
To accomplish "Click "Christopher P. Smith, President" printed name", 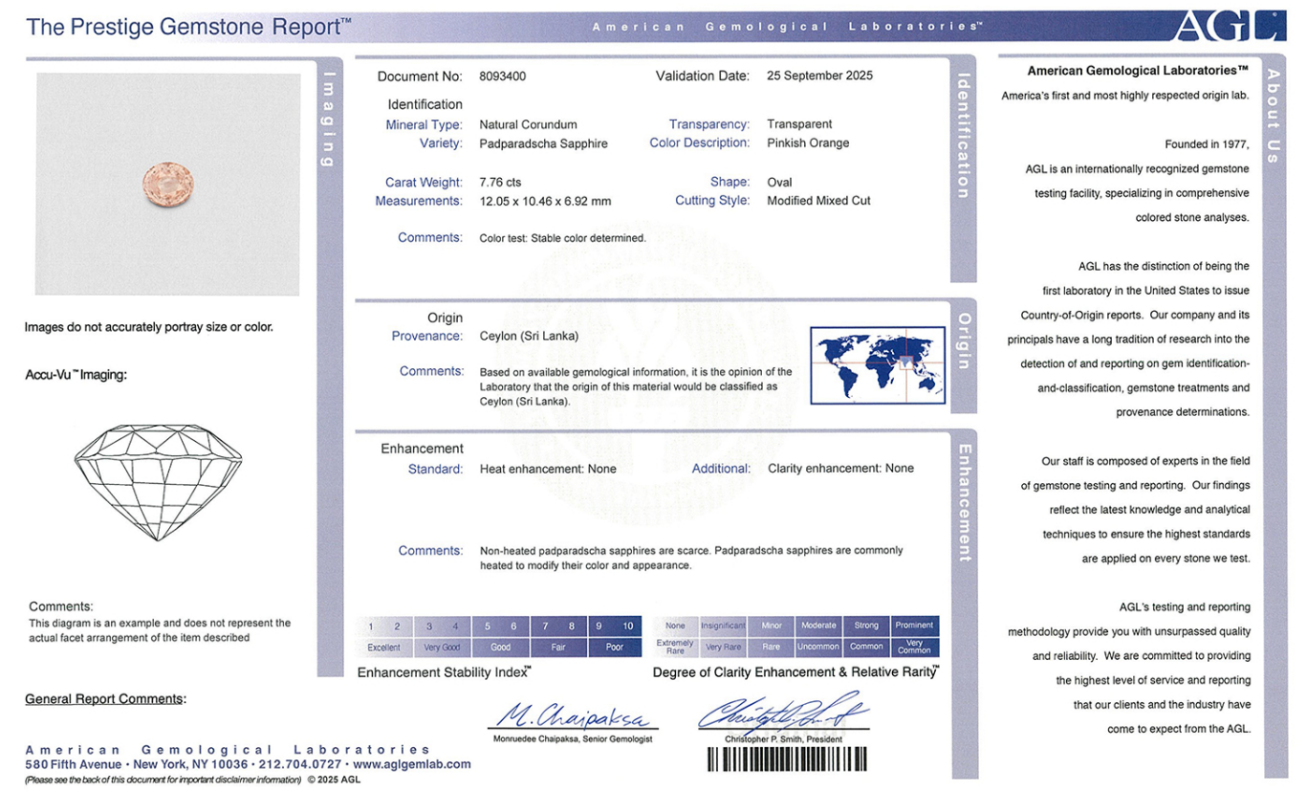I will click(782, 739).
